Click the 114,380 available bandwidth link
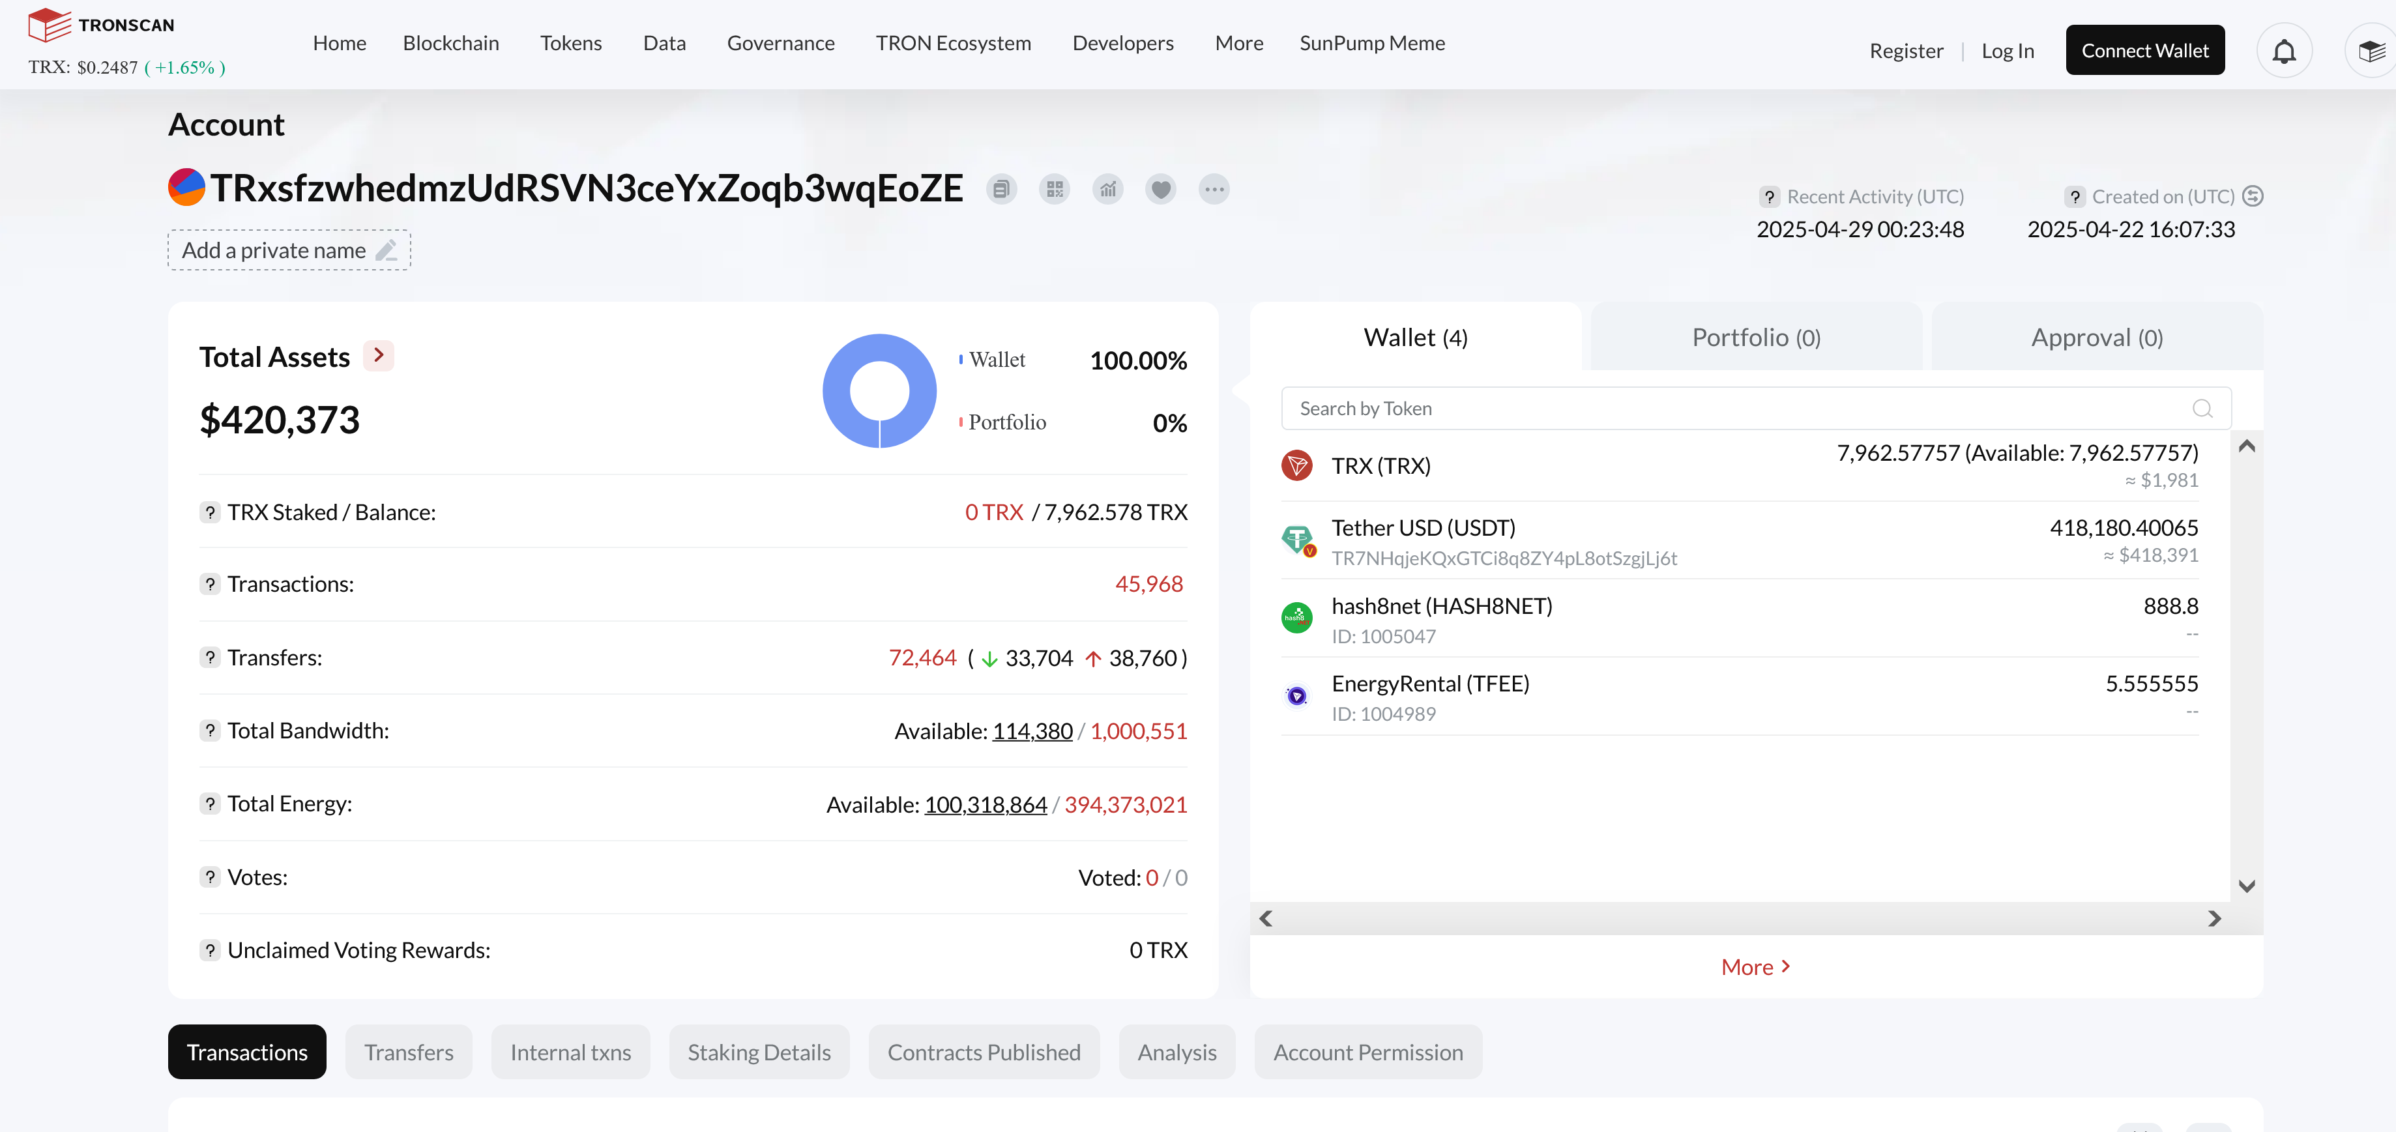The image size is (2396, 1132). (1032, 731)
